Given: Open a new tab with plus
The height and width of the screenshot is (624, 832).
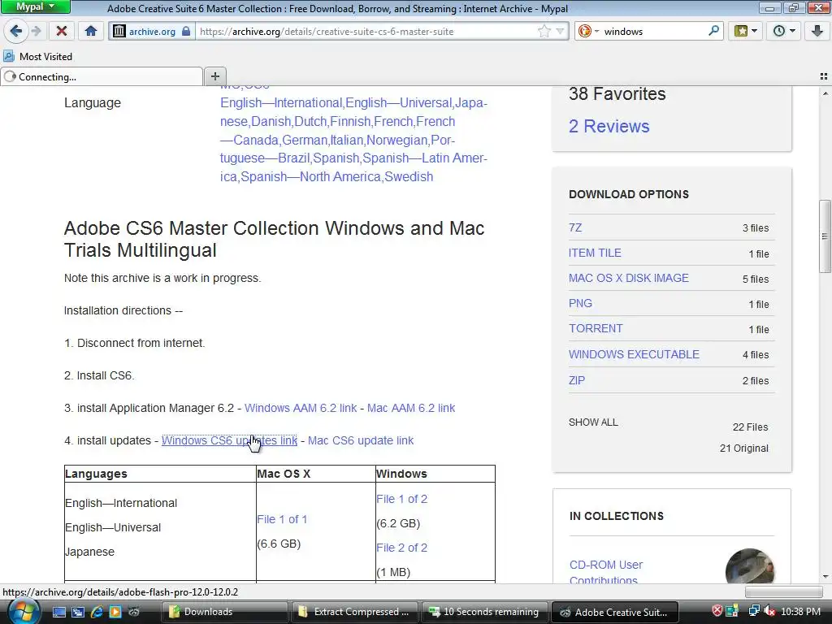Looking at the screenshot, I should tap(214, 76).
